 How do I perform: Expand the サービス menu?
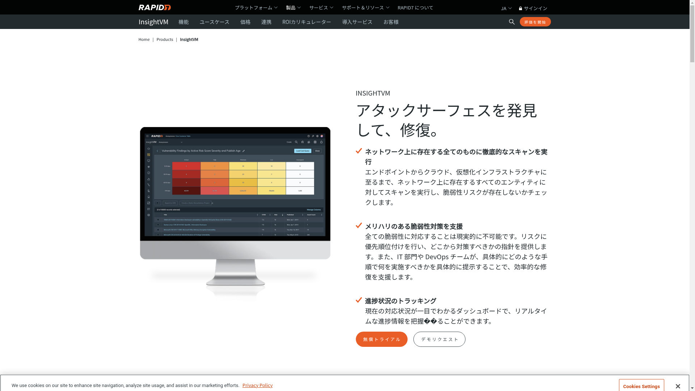[x=321, y=8]
